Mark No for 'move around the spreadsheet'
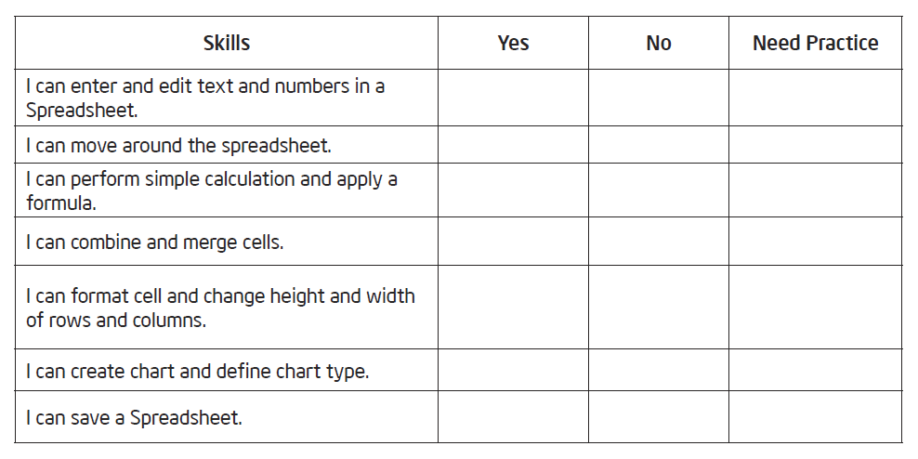Viewport: 918px width, 459px height. tap(658, 145)
